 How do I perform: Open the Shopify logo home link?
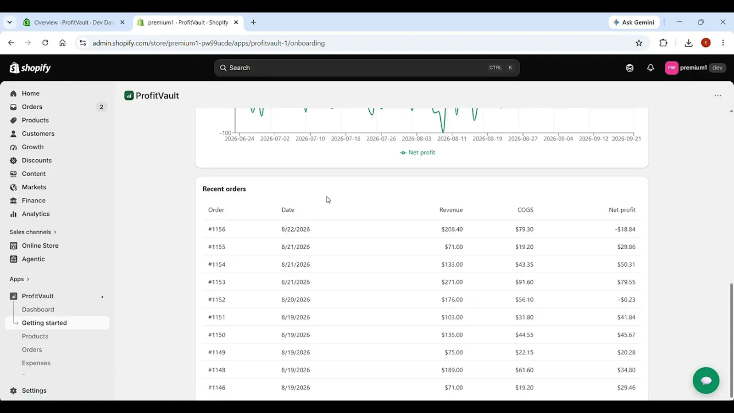30,68
